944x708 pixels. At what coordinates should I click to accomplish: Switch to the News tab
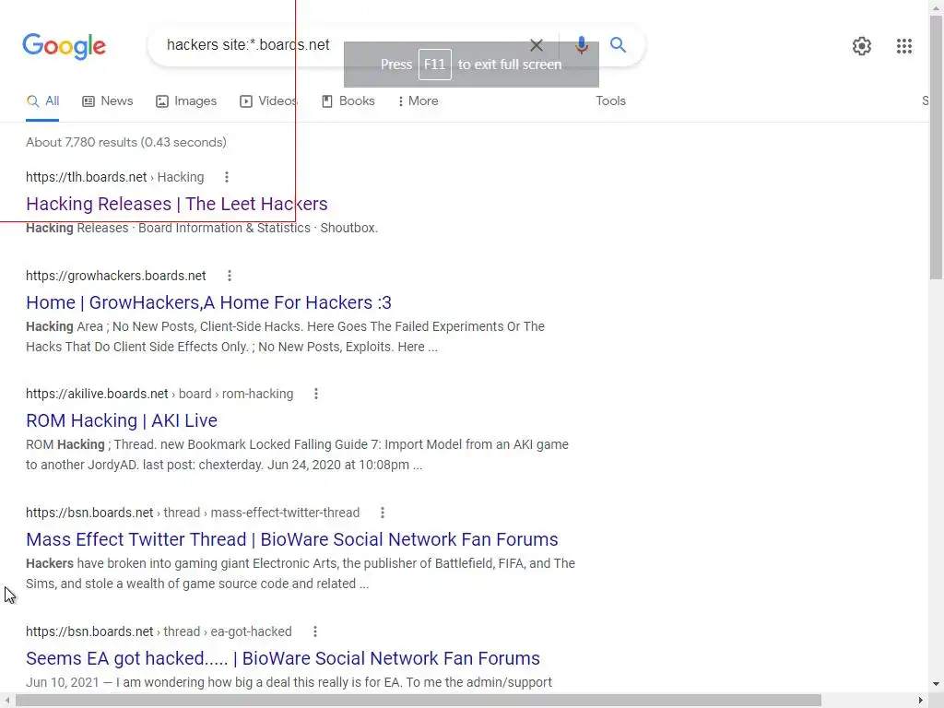click(x=107, y=101)
